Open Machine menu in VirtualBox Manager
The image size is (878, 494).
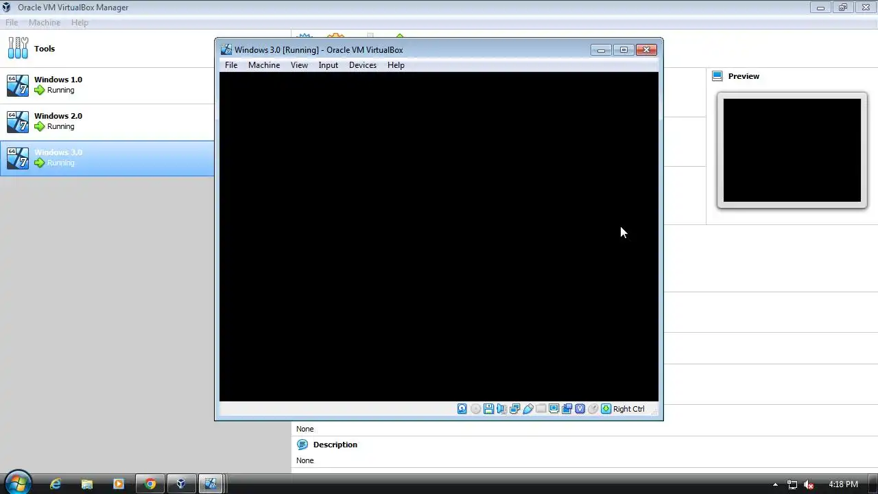pyautogui.click(x=45, y=23)
